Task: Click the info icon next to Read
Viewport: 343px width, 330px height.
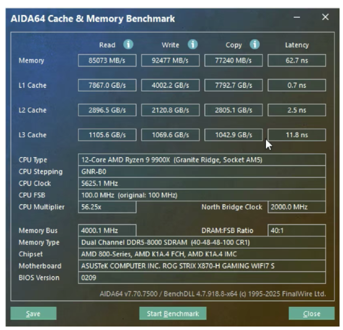Action: (128, 44)
